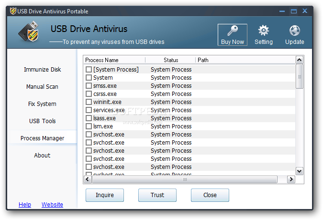Go to Manual Scan
The image size is (323, 220).
click(42, 87)
